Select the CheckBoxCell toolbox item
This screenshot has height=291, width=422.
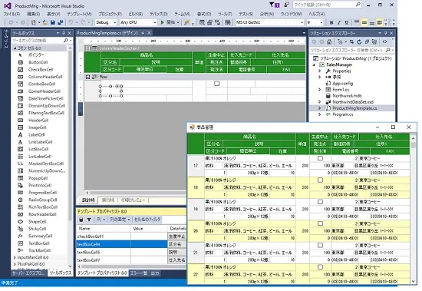coord(41,70)
